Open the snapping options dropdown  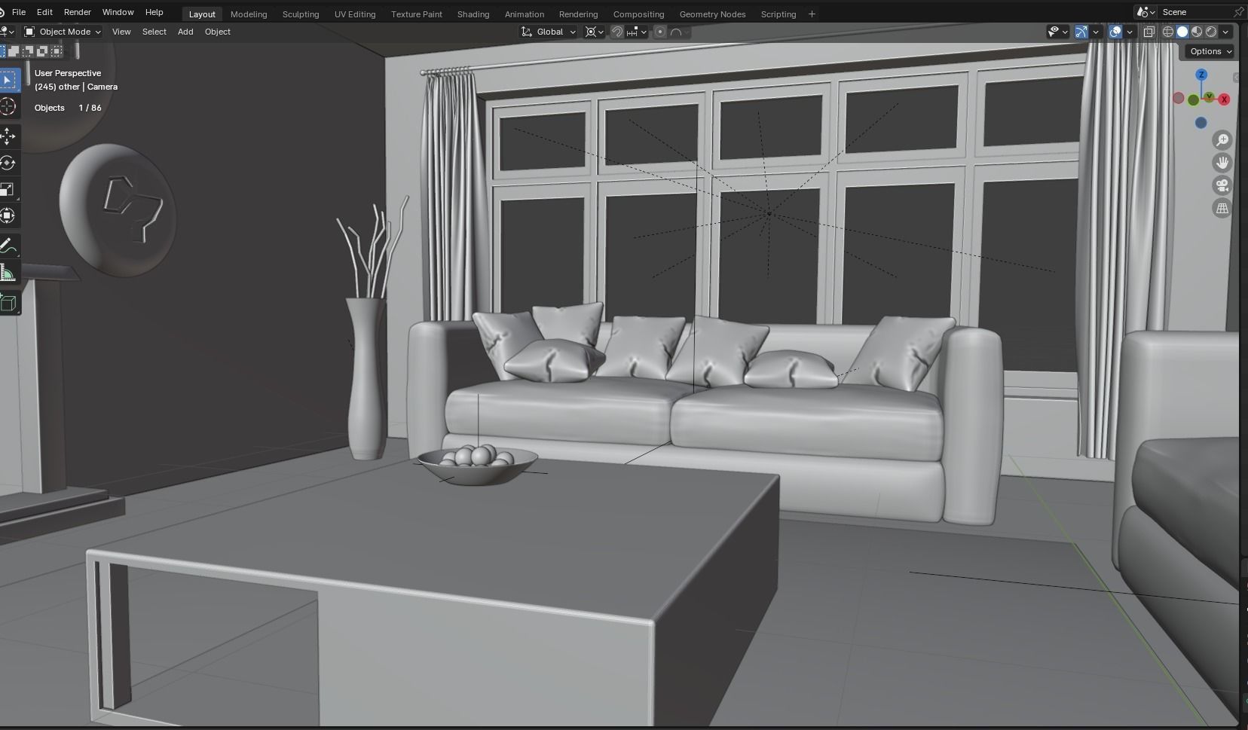[637, 32]
